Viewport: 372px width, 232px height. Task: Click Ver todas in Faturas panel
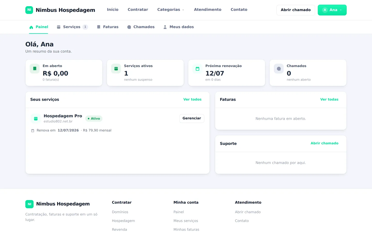329,100
